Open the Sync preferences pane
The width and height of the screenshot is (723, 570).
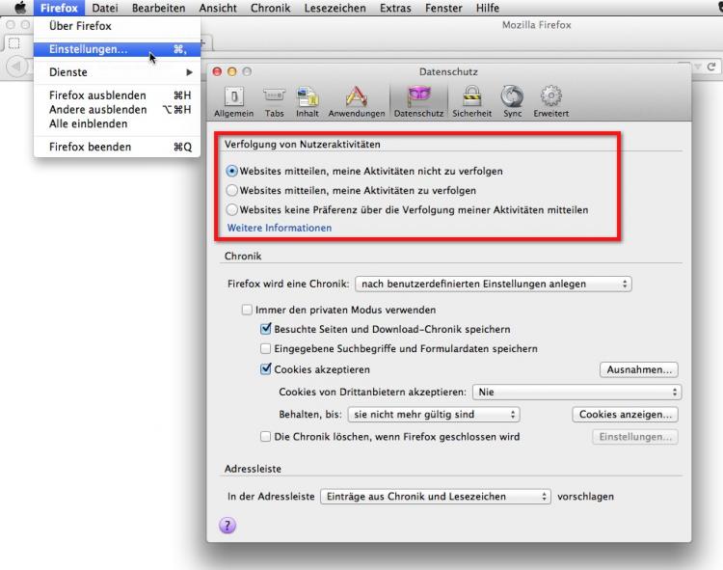click(512, 100)
